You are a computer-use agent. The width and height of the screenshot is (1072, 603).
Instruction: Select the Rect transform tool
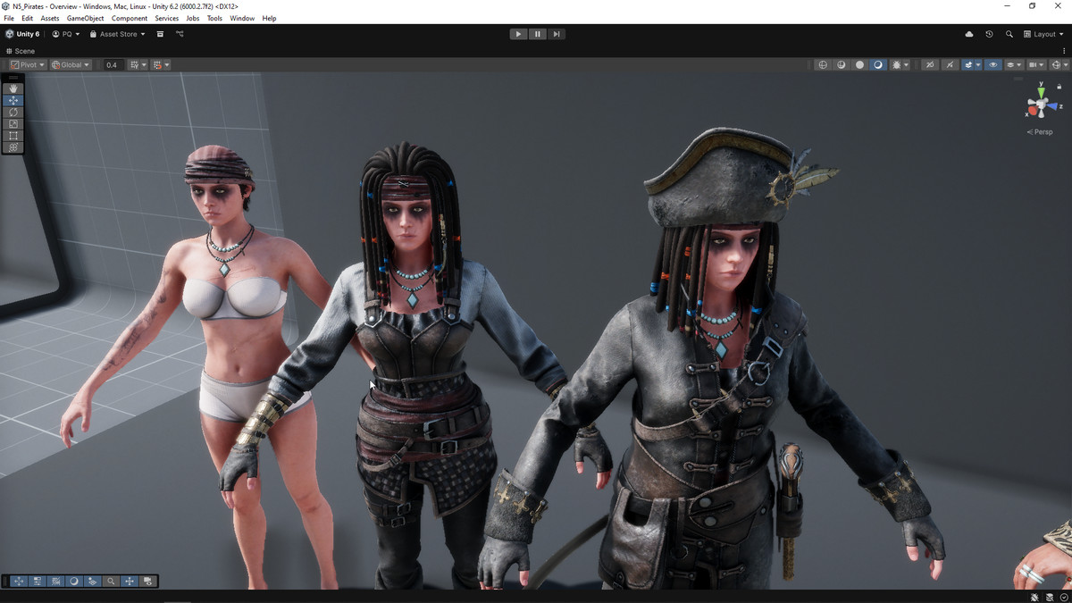click(13, 135)
